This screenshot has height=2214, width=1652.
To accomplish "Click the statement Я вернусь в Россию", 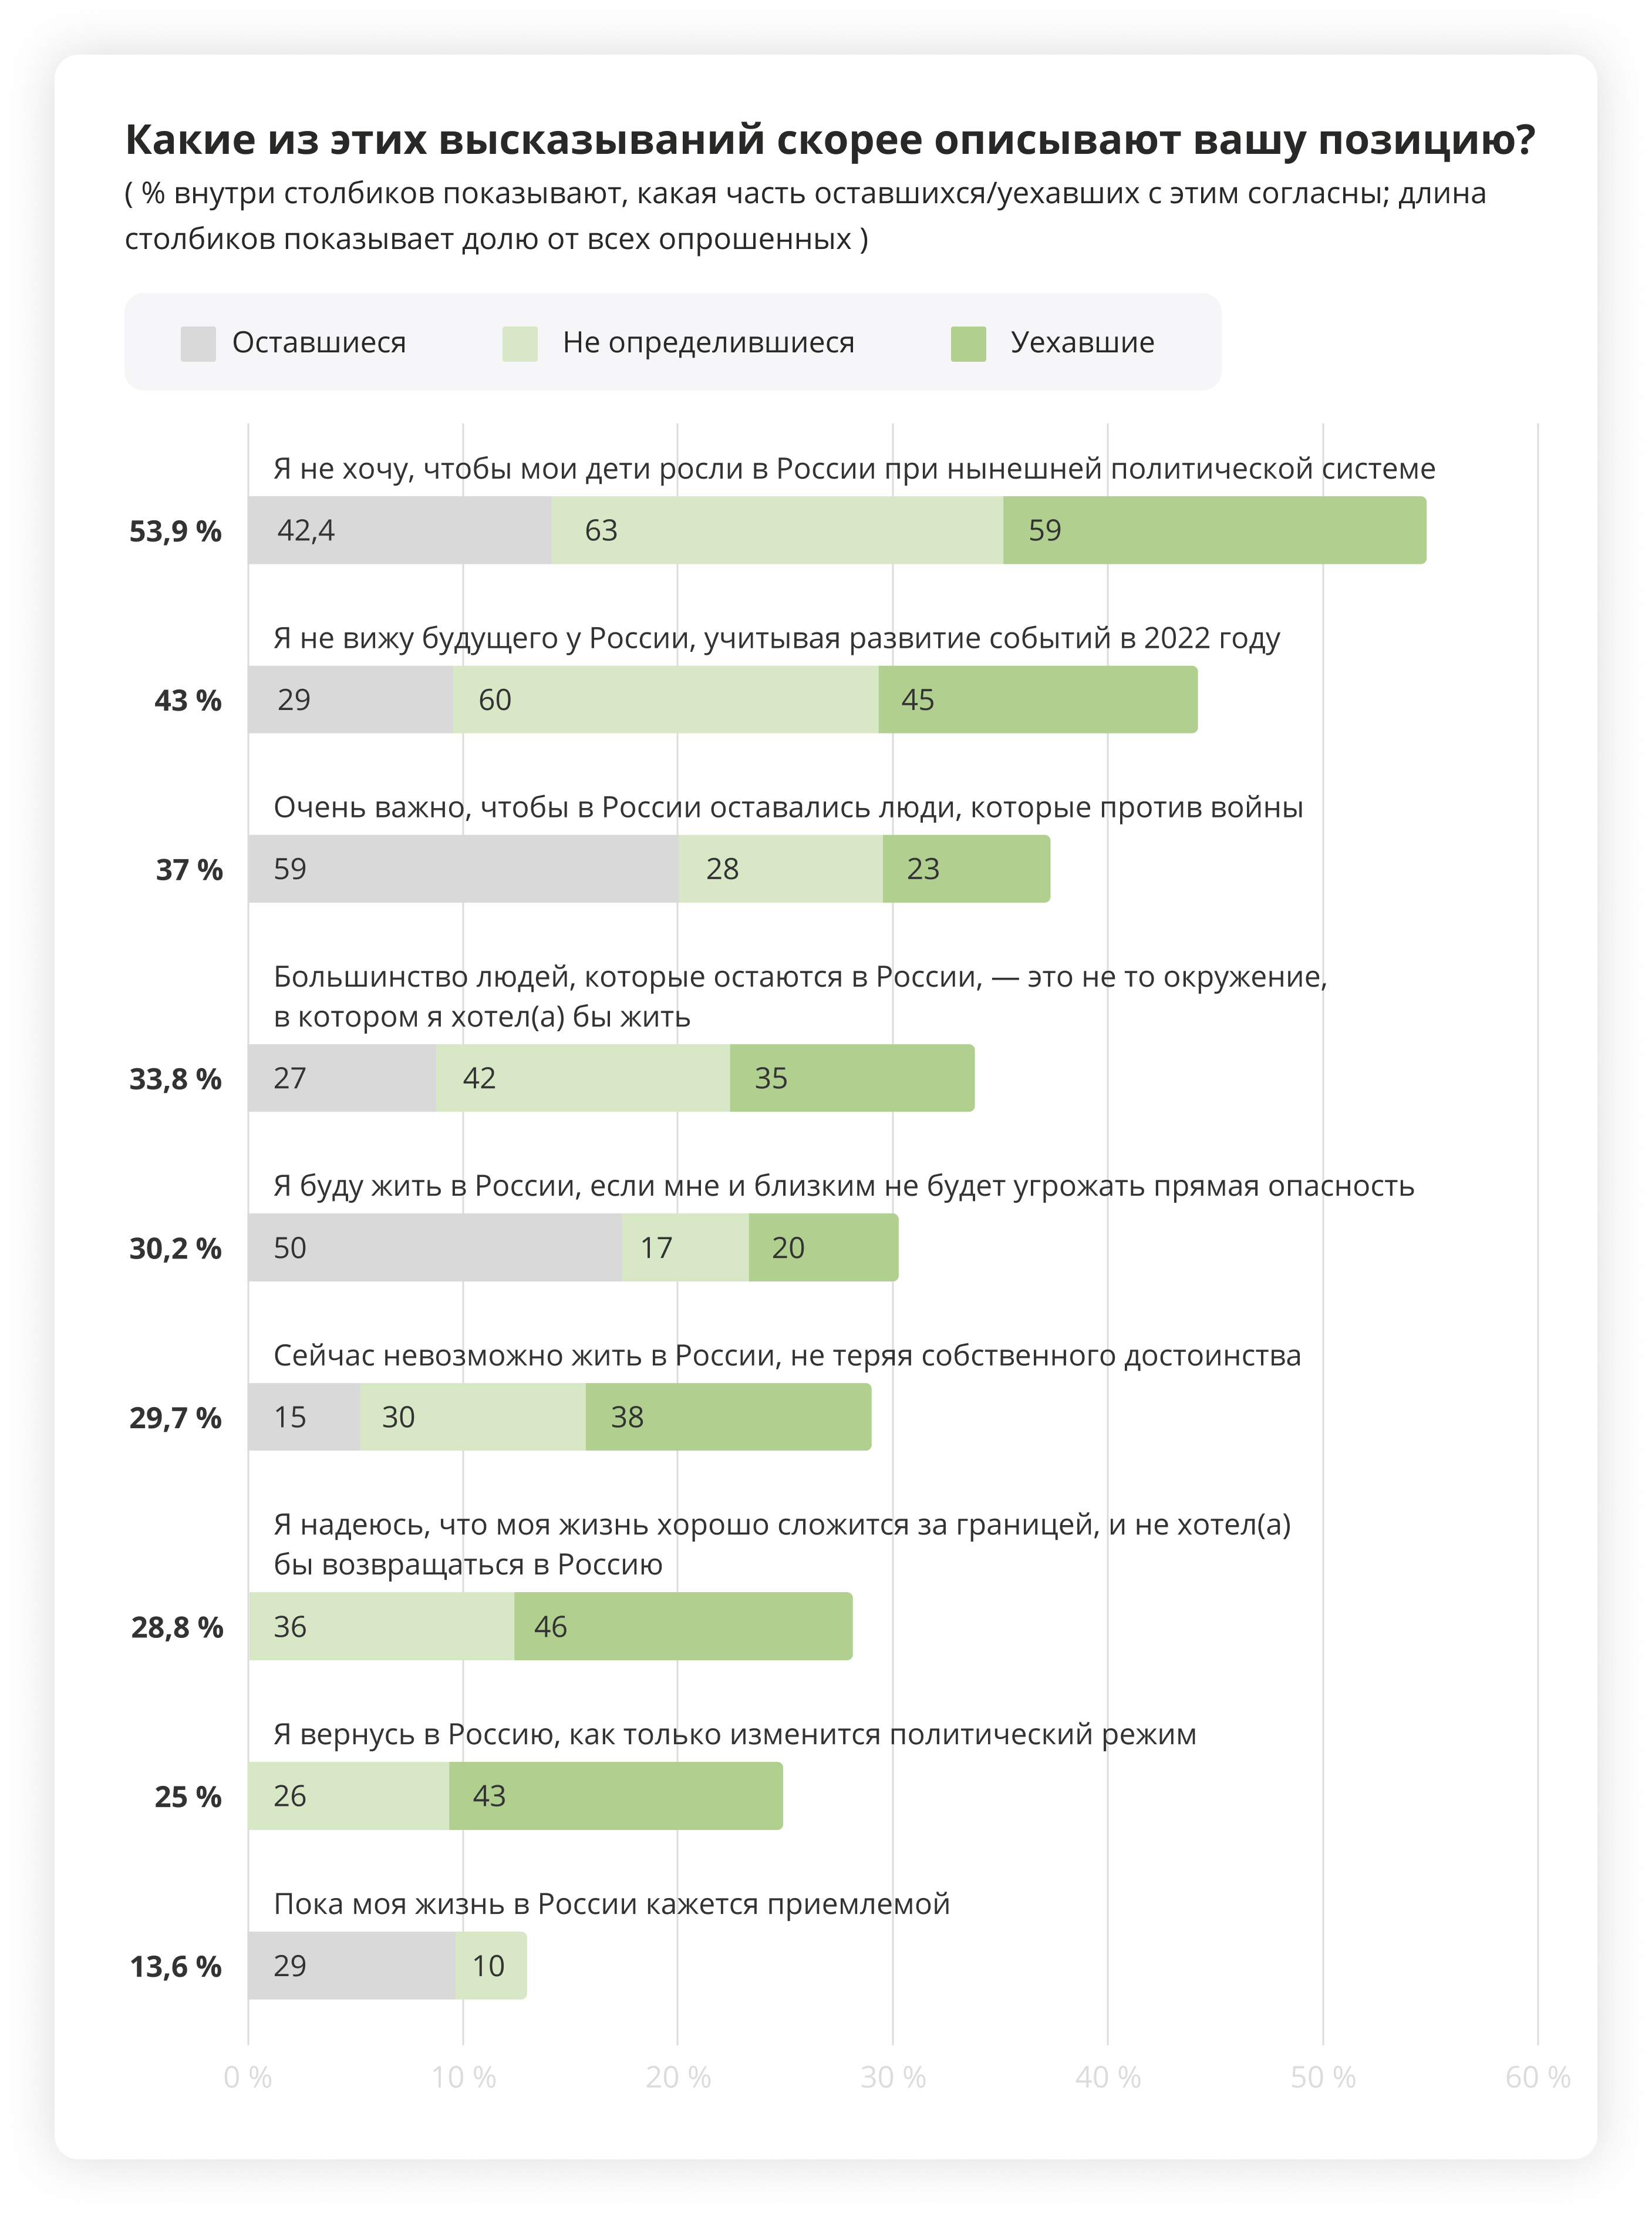I will 734,1734.
